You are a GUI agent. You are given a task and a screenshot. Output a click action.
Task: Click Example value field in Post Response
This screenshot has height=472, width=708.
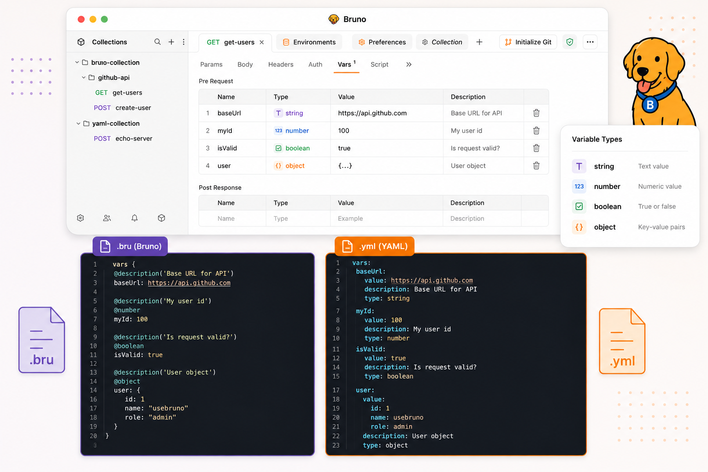(387, 218)
